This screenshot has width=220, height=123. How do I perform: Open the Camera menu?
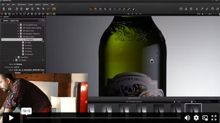(38, 4)
